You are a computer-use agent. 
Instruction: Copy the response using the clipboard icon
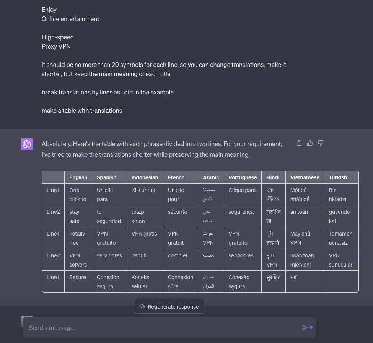point(299,143)
